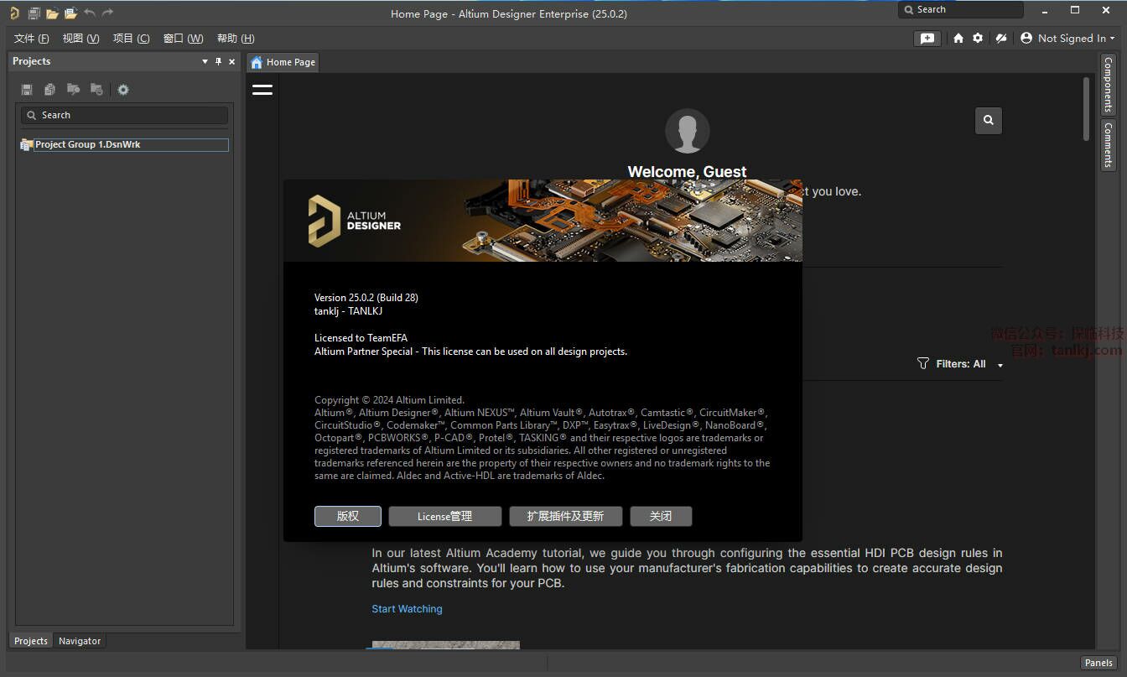Click Save All in the quick access bar
Viewport: 1127px width, 677px height.
coord(34,13)
